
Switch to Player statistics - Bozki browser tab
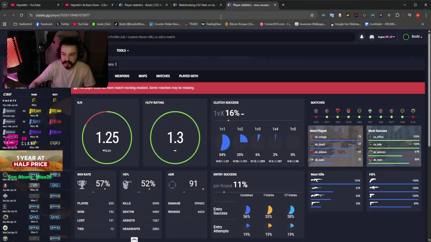(x=143, y=5)
